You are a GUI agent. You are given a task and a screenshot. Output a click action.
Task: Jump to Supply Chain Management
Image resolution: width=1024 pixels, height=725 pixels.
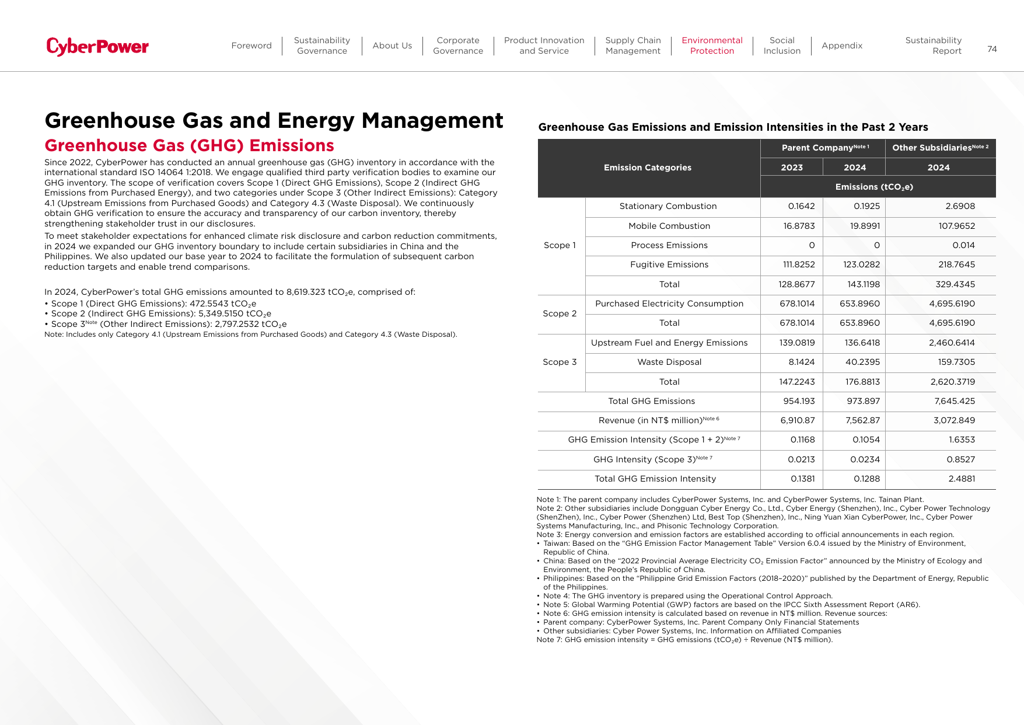coord(633,46)
